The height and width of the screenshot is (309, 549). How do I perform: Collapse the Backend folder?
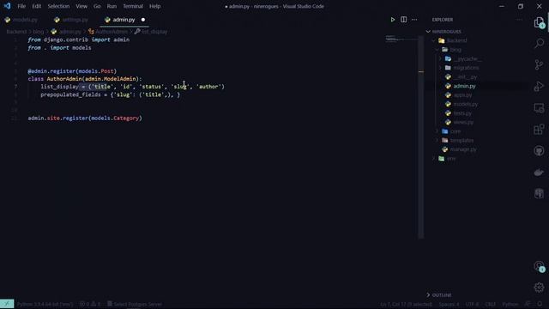click(456, 40)
